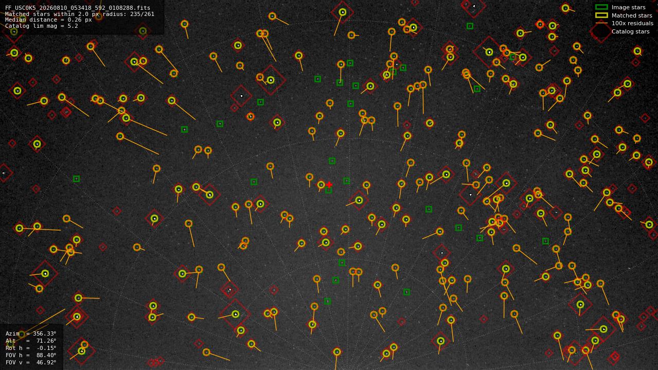Click the 'Matched stars' legend label
The width and height of the screenshot is (658, 370).
(632, 15)
